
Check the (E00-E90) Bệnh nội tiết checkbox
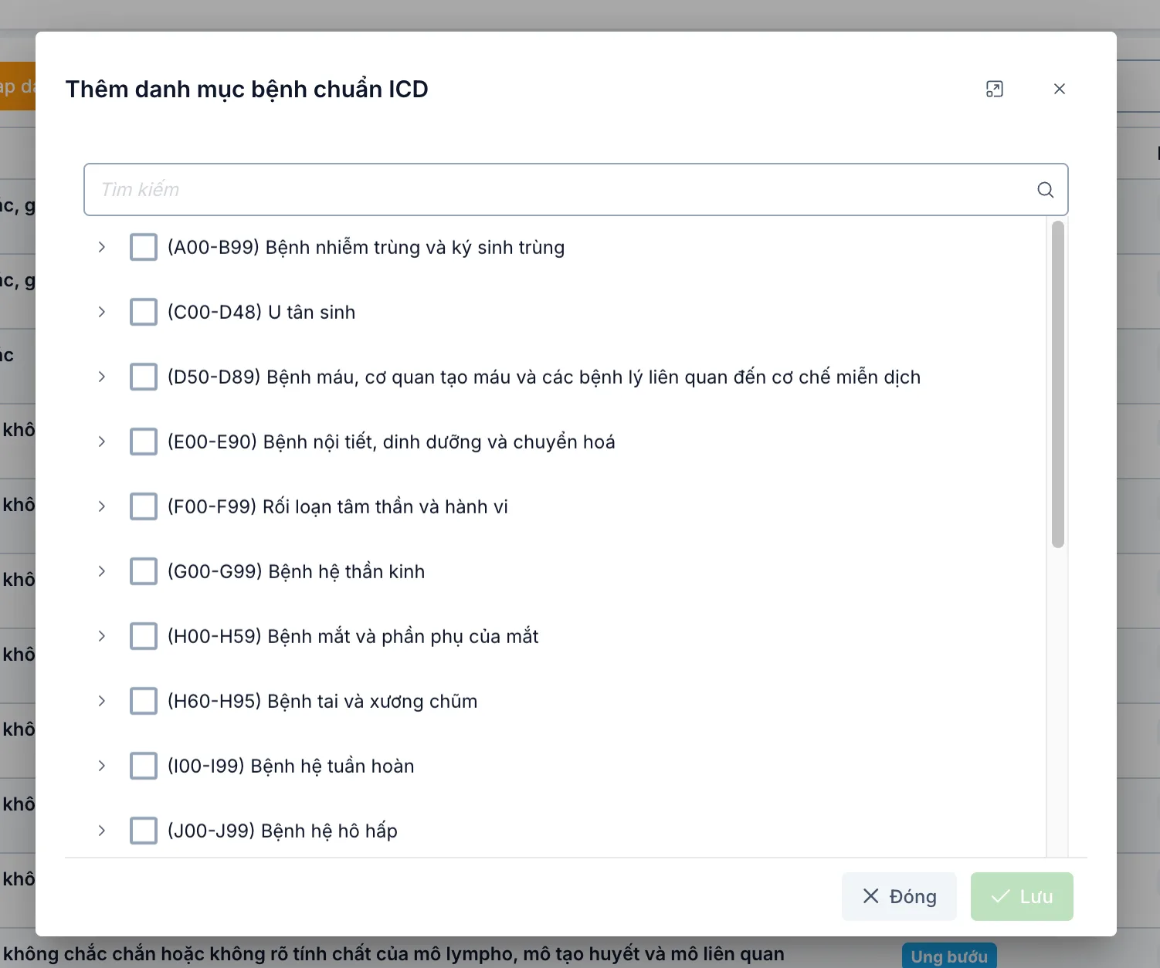point(144,442)
